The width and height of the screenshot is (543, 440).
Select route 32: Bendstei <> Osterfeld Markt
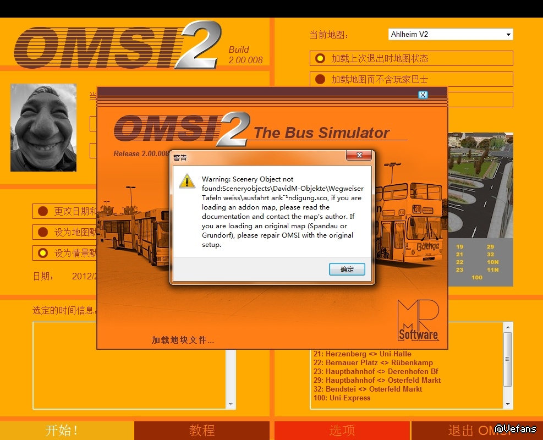tap(368, 389)
